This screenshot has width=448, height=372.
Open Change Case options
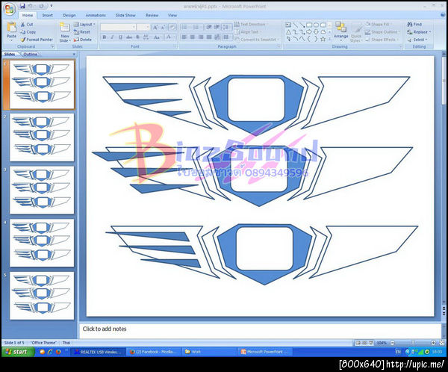157,37
